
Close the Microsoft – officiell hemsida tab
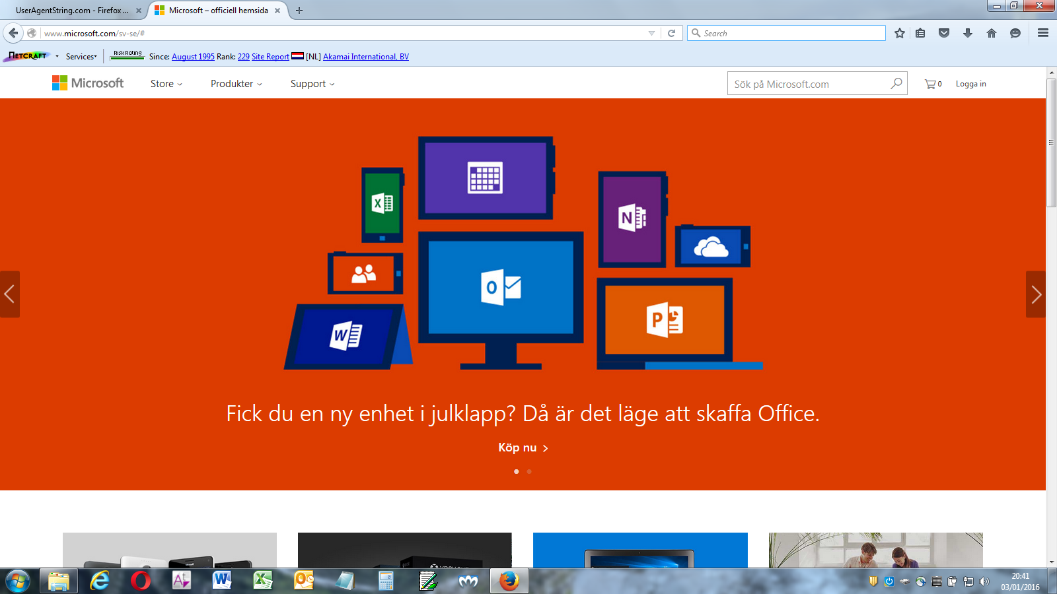[277, 11]
